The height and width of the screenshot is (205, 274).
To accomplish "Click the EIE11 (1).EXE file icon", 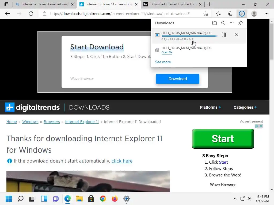I will (157, 50).
